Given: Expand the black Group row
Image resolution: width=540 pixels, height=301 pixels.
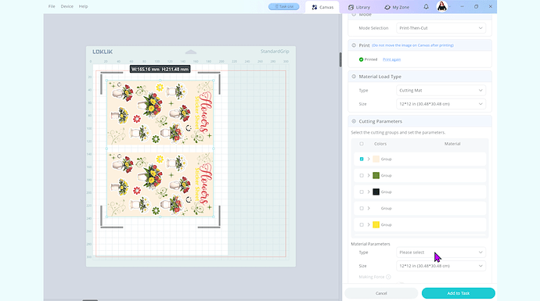Looking at the screenshot, I should (369, 192).
